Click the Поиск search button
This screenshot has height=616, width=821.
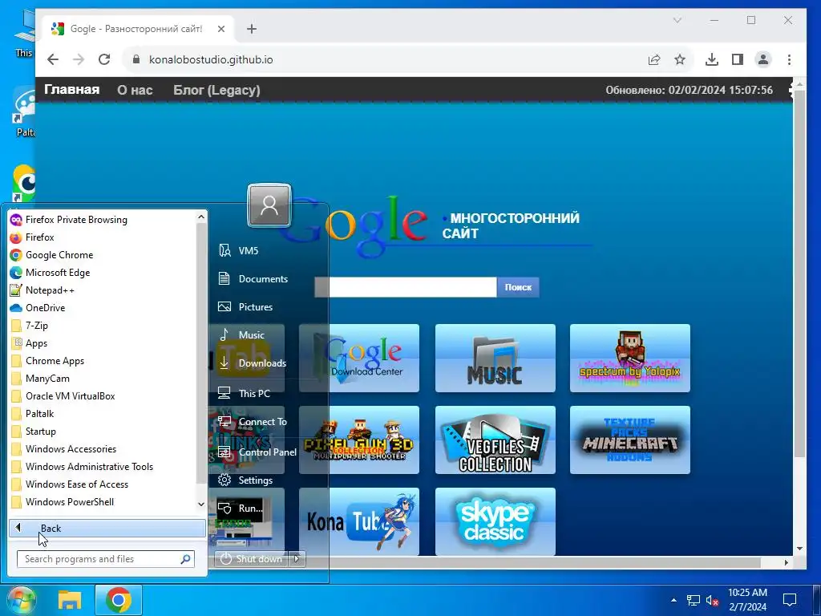tap(519, 287)
